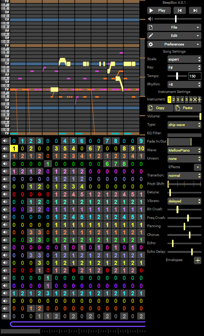Mute the purple channel starting 0 0 3 2

coord(5,210)
